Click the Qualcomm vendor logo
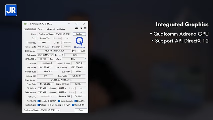Image resolution: width=213 pixels, height=120 pixels. pos(80,42)
